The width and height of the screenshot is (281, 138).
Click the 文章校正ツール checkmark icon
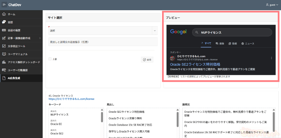tap(4, 46)
